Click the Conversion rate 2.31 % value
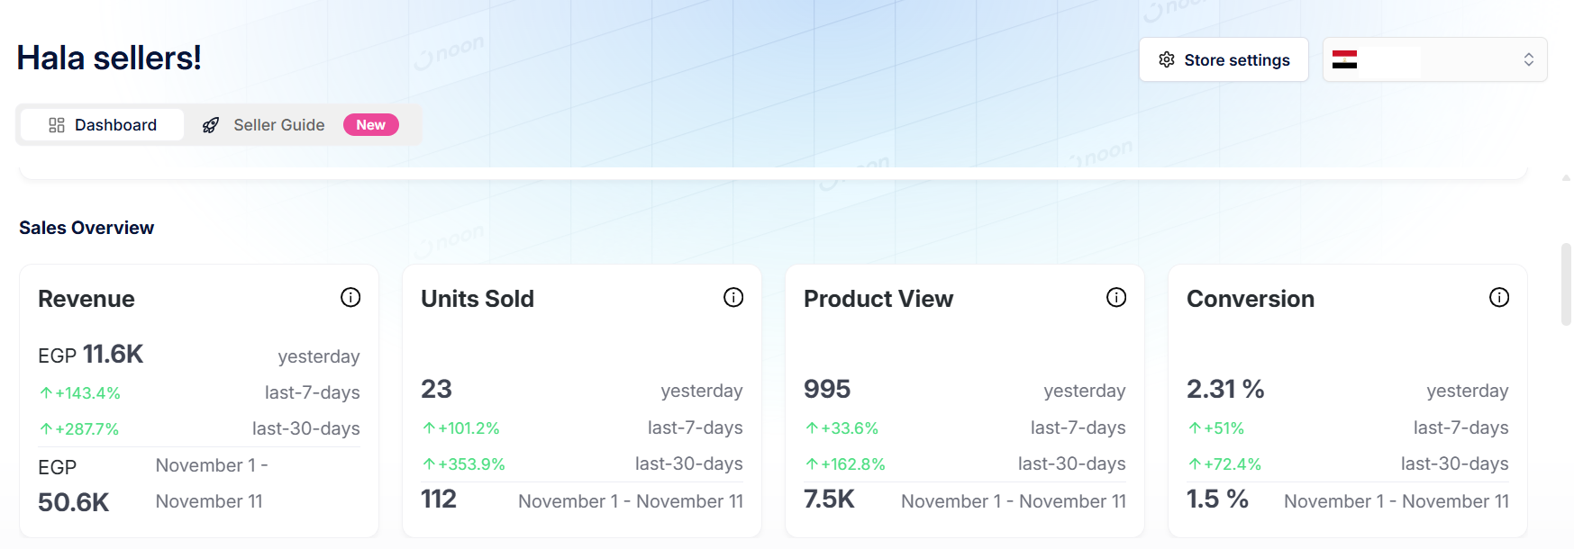1574x549 pixels. pos(1225,389)
